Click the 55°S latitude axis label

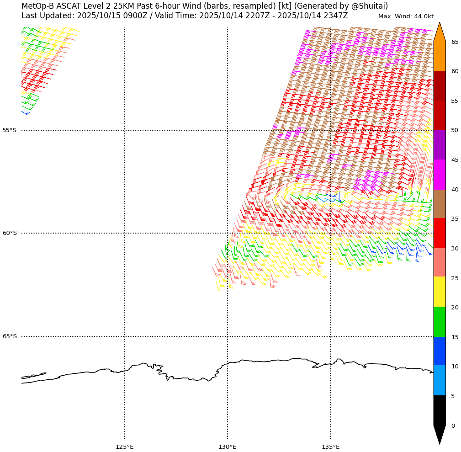coord(10,130)
